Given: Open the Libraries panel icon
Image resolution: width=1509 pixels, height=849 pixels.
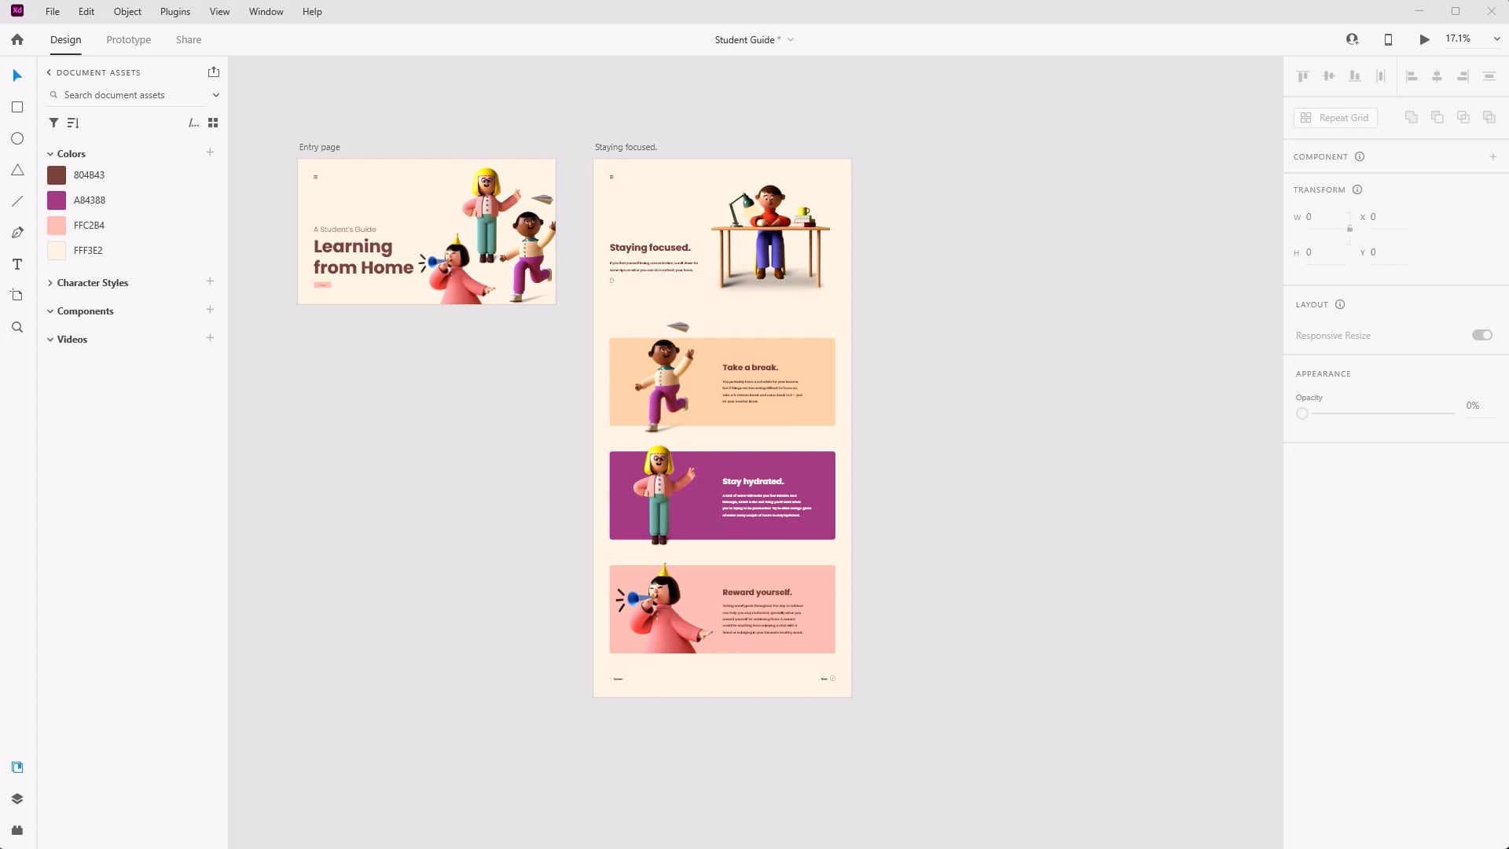Looking at the screenshot, I should point(17,767).
